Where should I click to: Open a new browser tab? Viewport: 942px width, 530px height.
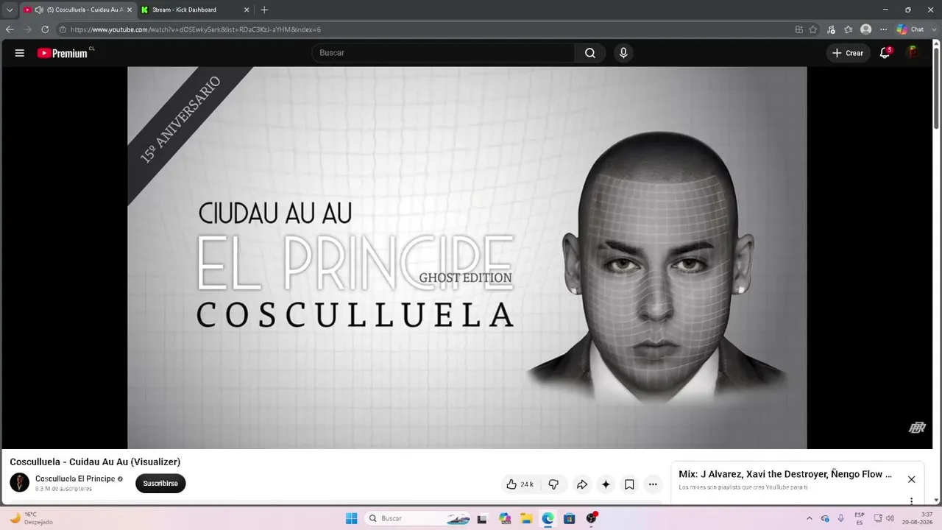click(x=264, y=10)
